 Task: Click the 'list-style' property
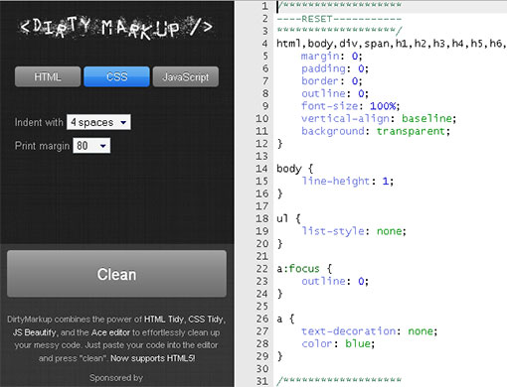pyautogui.click(x=333, y=231)
